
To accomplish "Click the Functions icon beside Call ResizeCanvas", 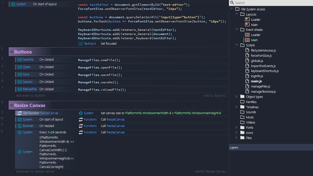I will pyautogui.click(x=81, y=120).
